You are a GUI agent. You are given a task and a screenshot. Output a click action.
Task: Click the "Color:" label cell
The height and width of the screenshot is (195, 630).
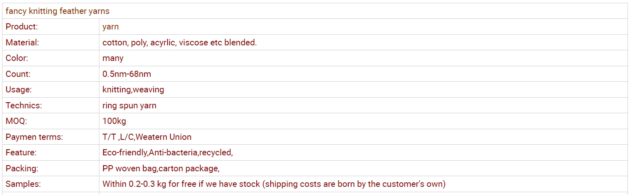pos(17,58)
